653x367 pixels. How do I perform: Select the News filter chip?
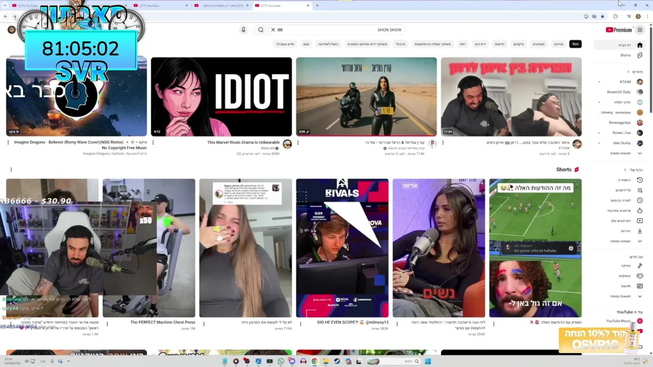tap(499, 44)
